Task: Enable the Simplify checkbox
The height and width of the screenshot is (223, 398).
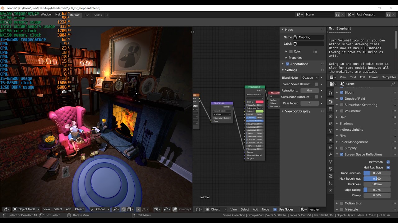Action: pyautogui.click(x=342, y=148)
